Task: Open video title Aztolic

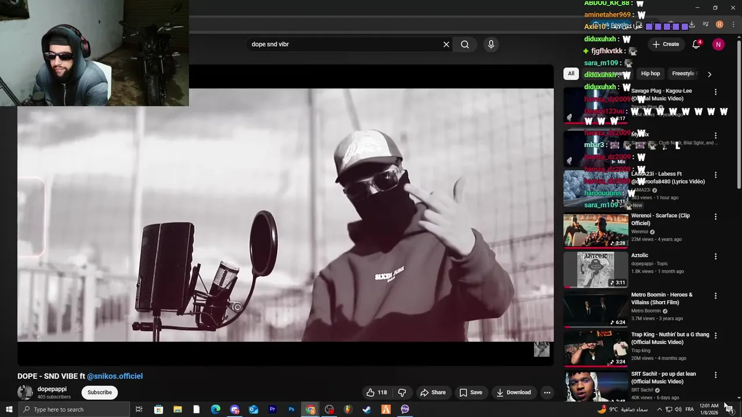Action: (639, 255)
